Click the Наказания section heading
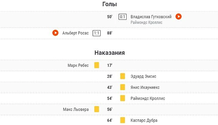 [x=109, y=53]
